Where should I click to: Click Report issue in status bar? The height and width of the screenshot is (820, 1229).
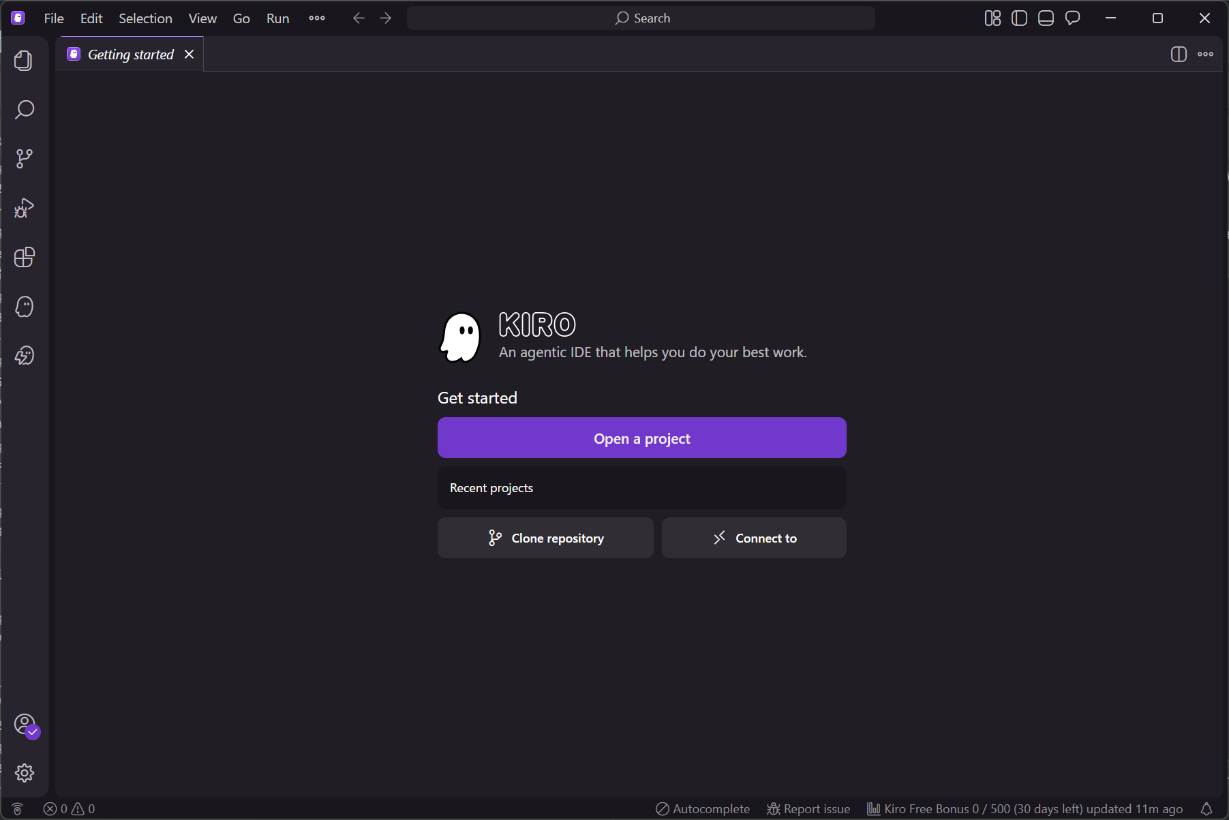pyautogui.click(x=808, y=809)
